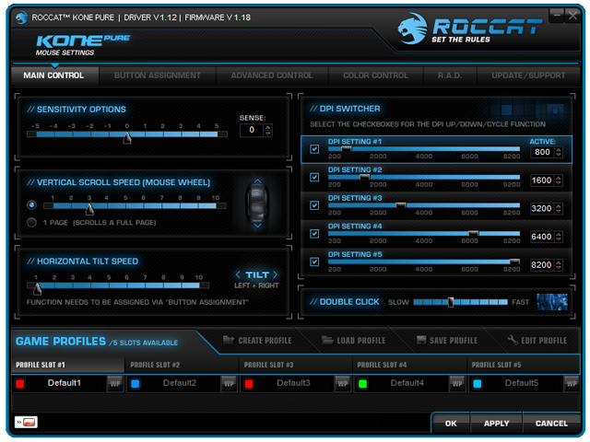
Task: Click the mouse wheel scroll up arrow
Action: 257,181
